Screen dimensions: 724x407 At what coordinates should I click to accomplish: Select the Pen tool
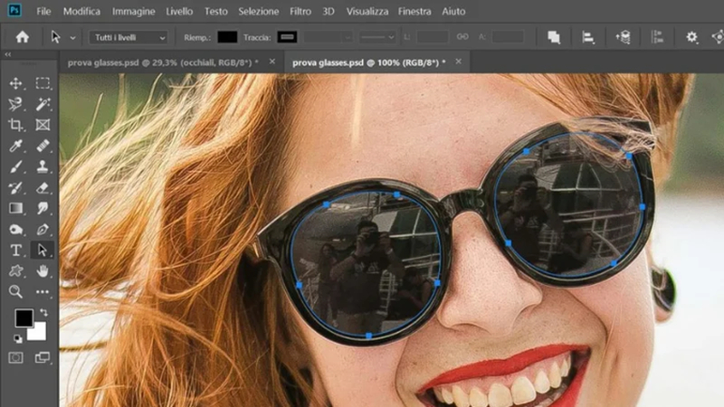pyautogui.click(x=43, y=230)
